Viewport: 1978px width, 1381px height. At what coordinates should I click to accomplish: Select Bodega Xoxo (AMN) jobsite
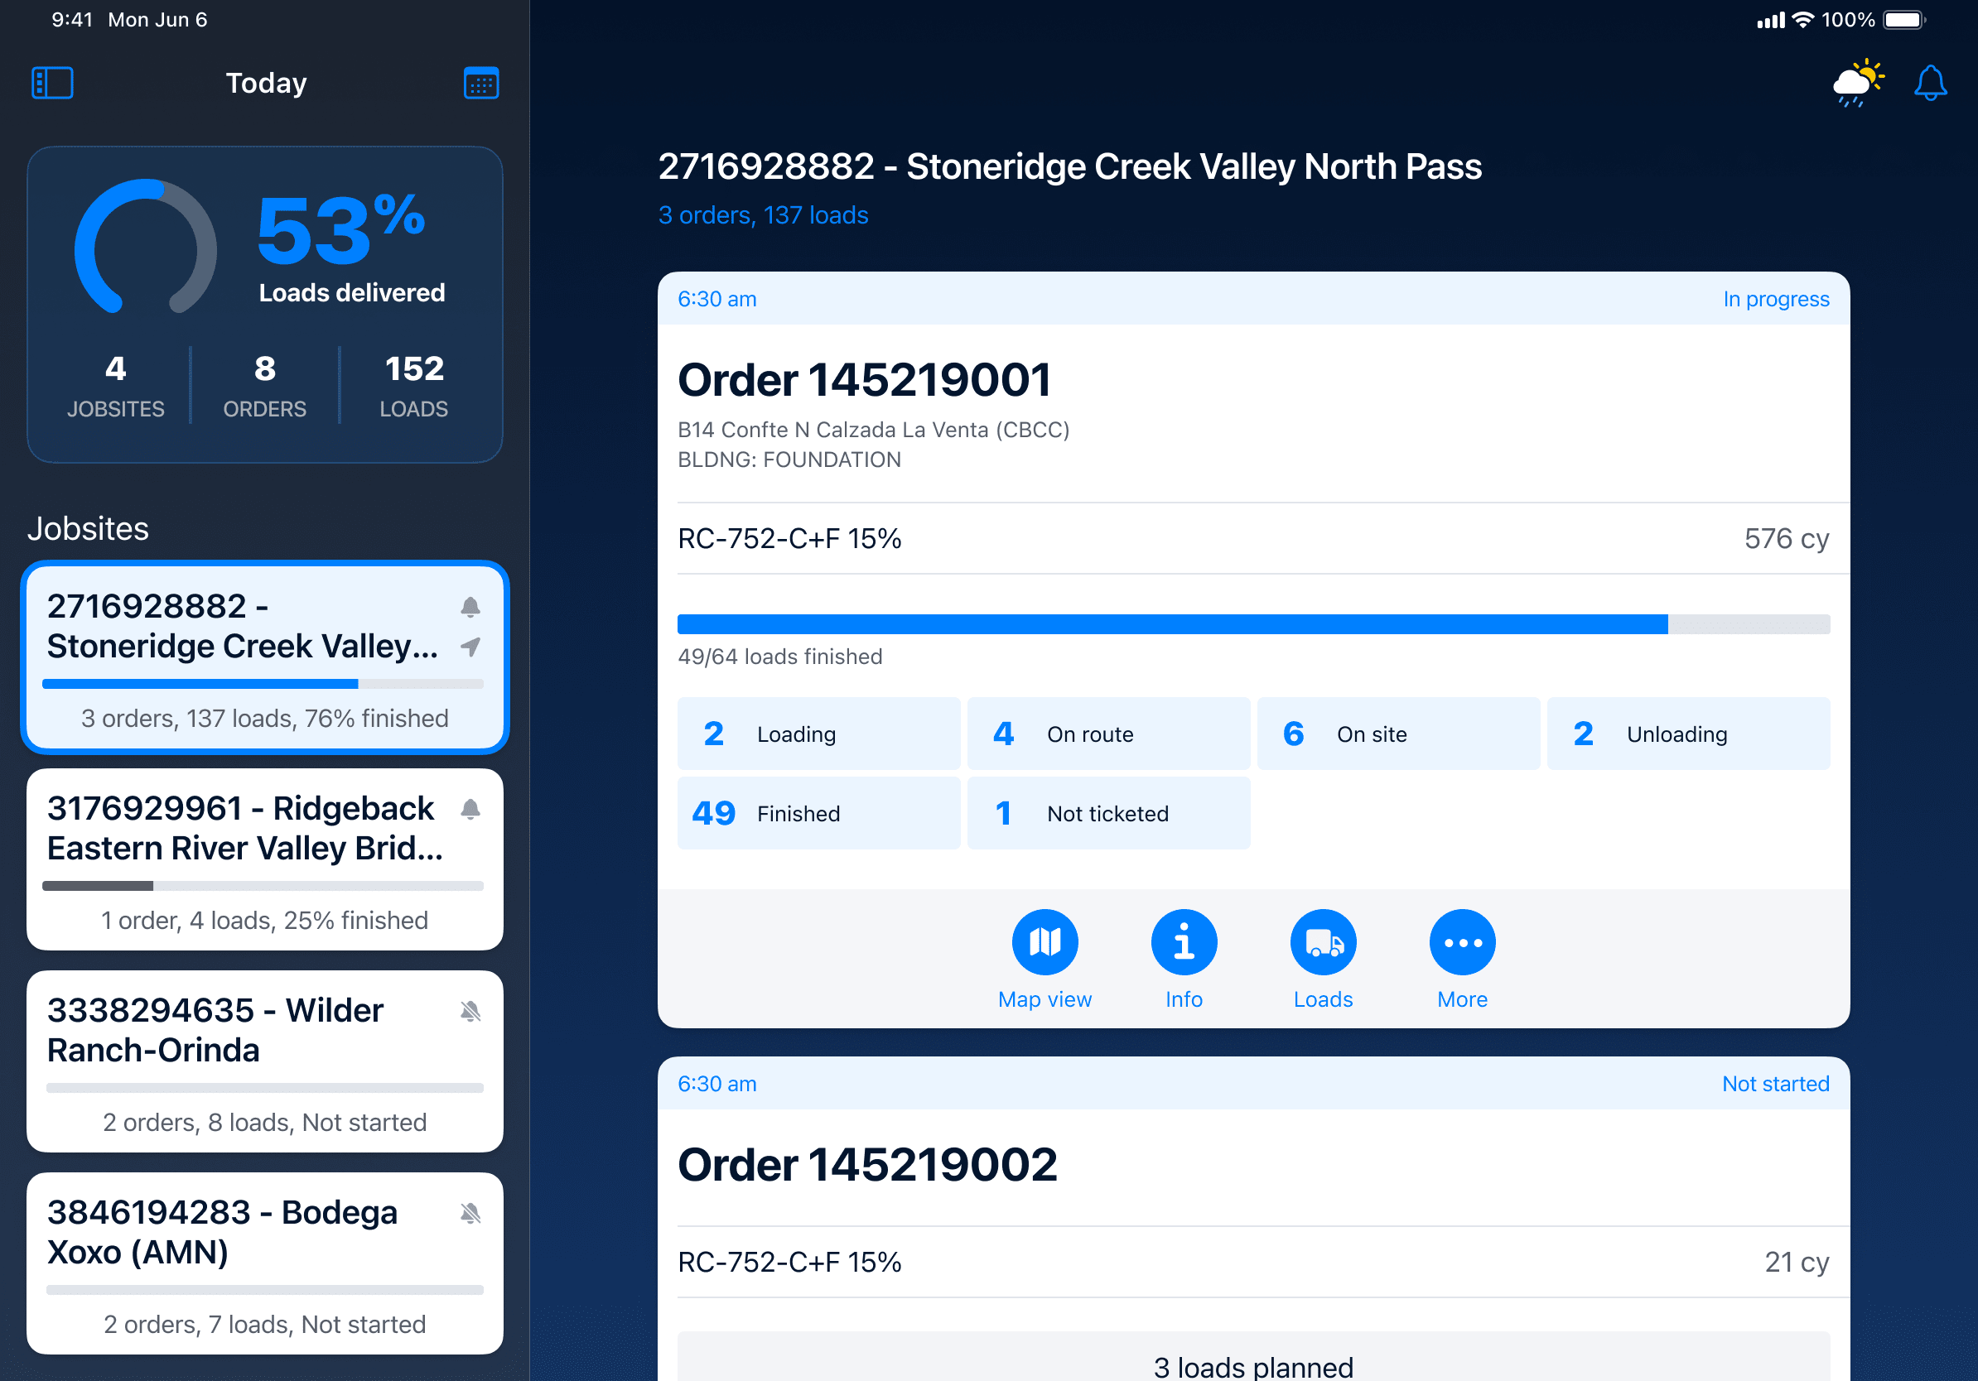tap(264, 1263)
